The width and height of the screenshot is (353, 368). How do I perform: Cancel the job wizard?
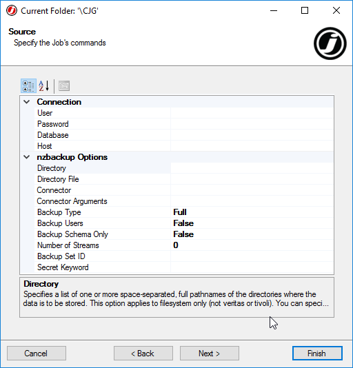coord(37,354)
